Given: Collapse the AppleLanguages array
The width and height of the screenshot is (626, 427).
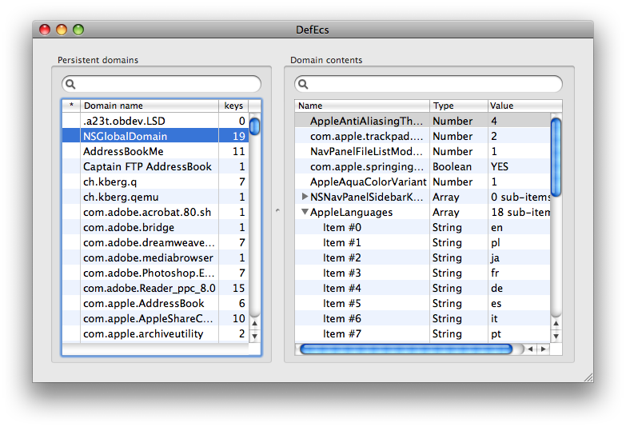Looking at the screenshot, I should (x=305, y=213).
